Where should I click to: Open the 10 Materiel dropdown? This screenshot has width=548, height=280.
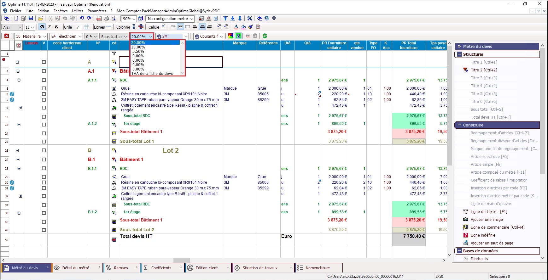click(x=44, y=36)
